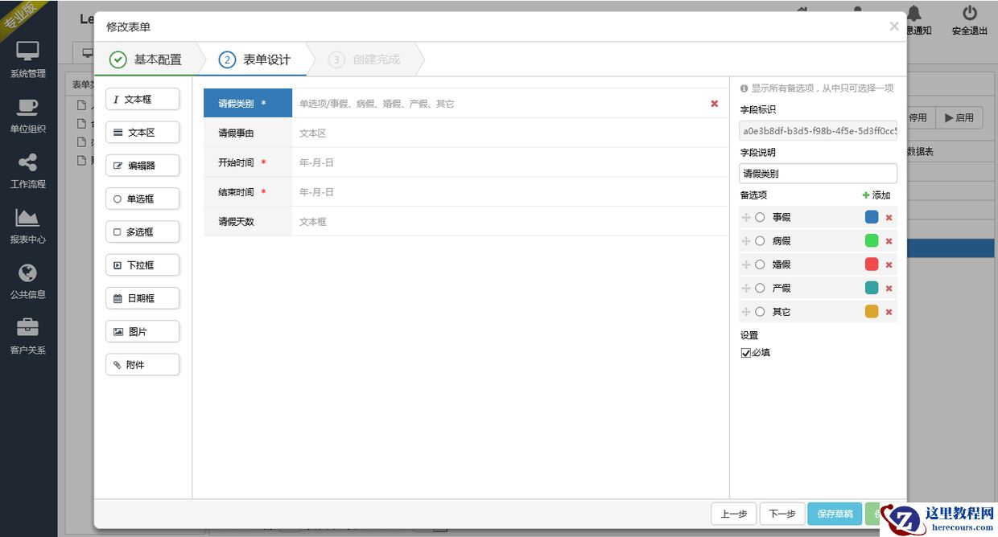Open 工作流程 sidebar section

coord(27,171)
